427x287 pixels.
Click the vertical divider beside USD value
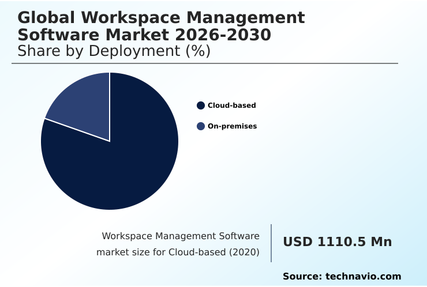click(x=271, y=243)
